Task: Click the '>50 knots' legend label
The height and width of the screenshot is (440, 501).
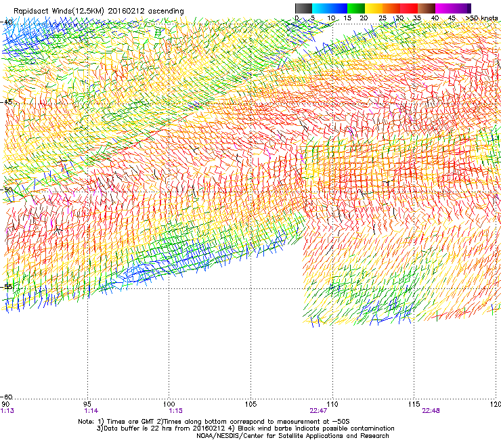Action: click(x=481, y=18)
